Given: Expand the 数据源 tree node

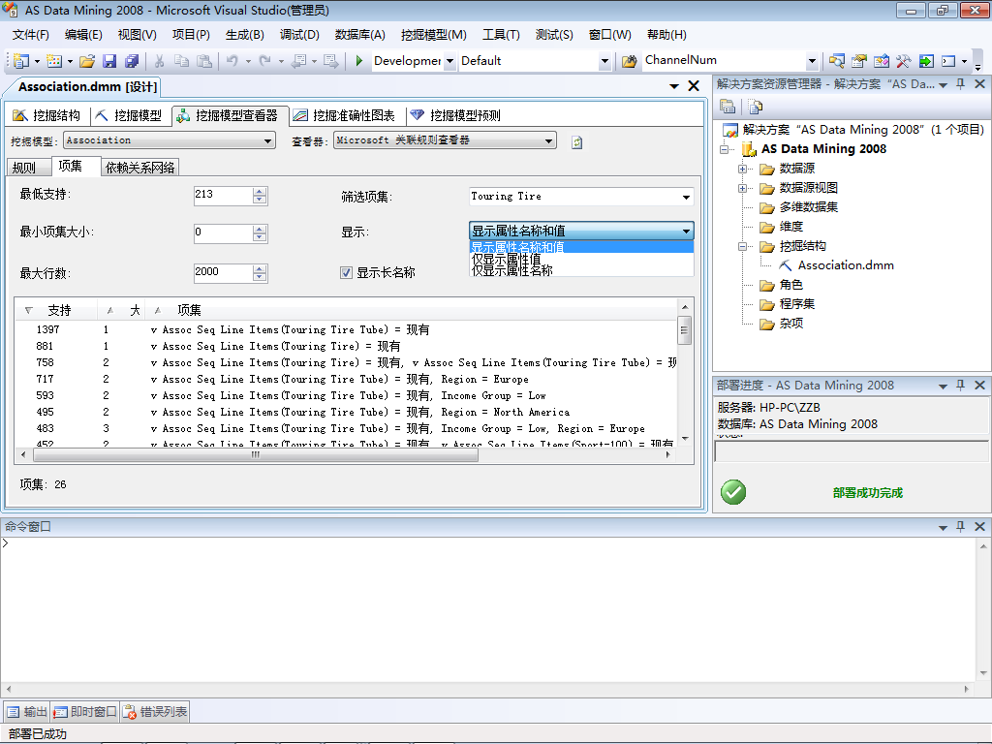Looking at the screenshot, I should (x=743, y=169).
